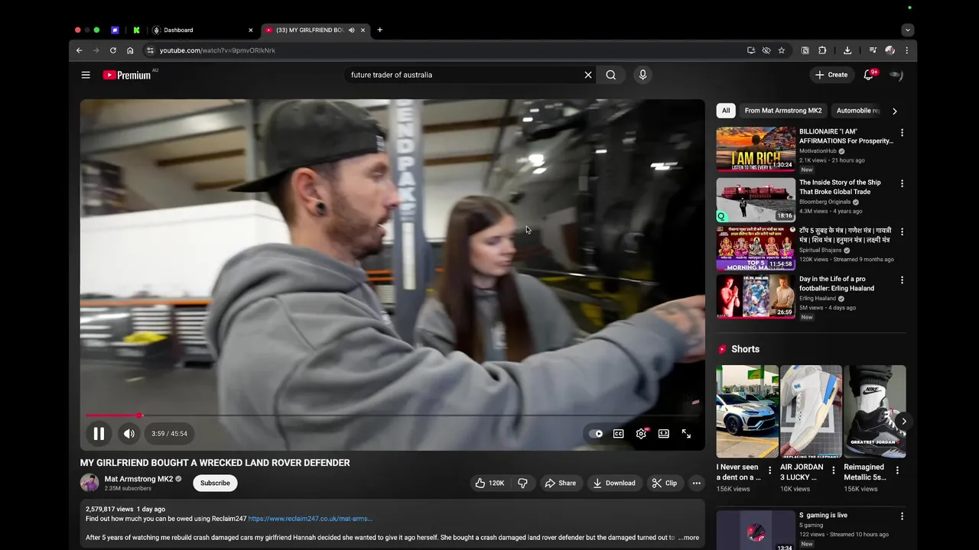Open browser extensions puzzle icon
The image size is (979, 550).
coord(822,50)
